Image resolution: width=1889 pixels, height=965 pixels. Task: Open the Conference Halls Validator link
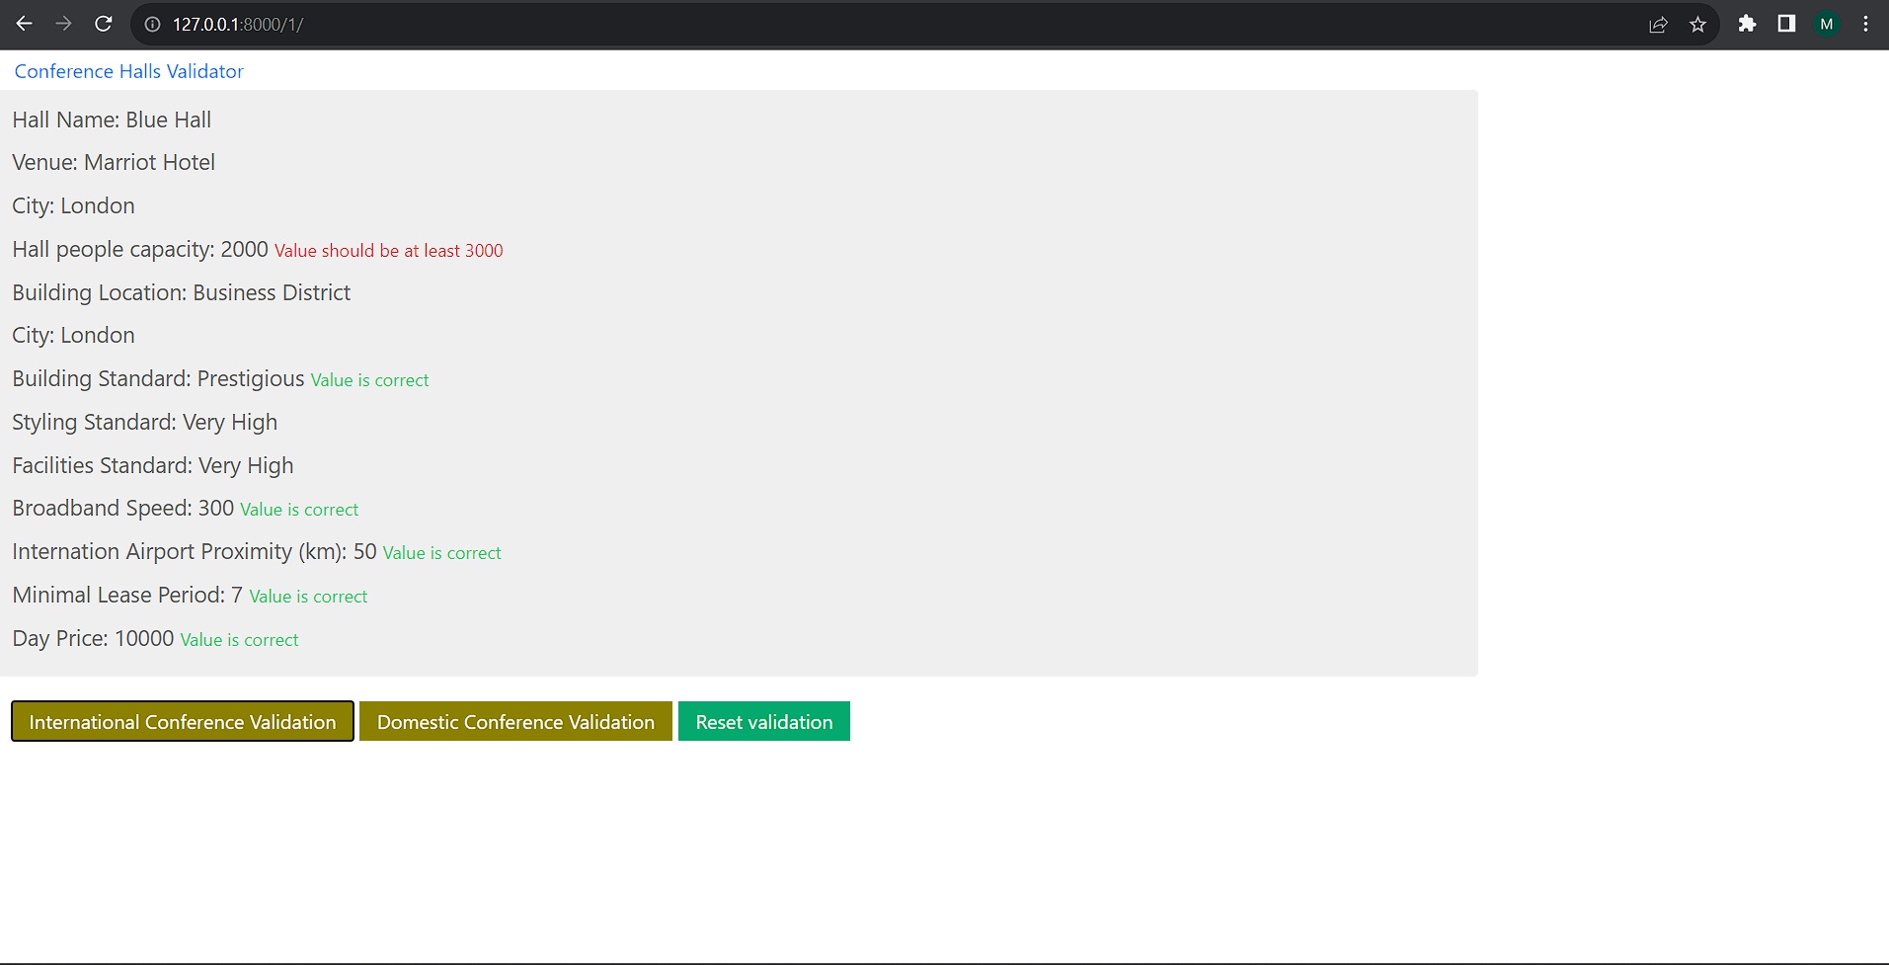[x=128, y=70]
